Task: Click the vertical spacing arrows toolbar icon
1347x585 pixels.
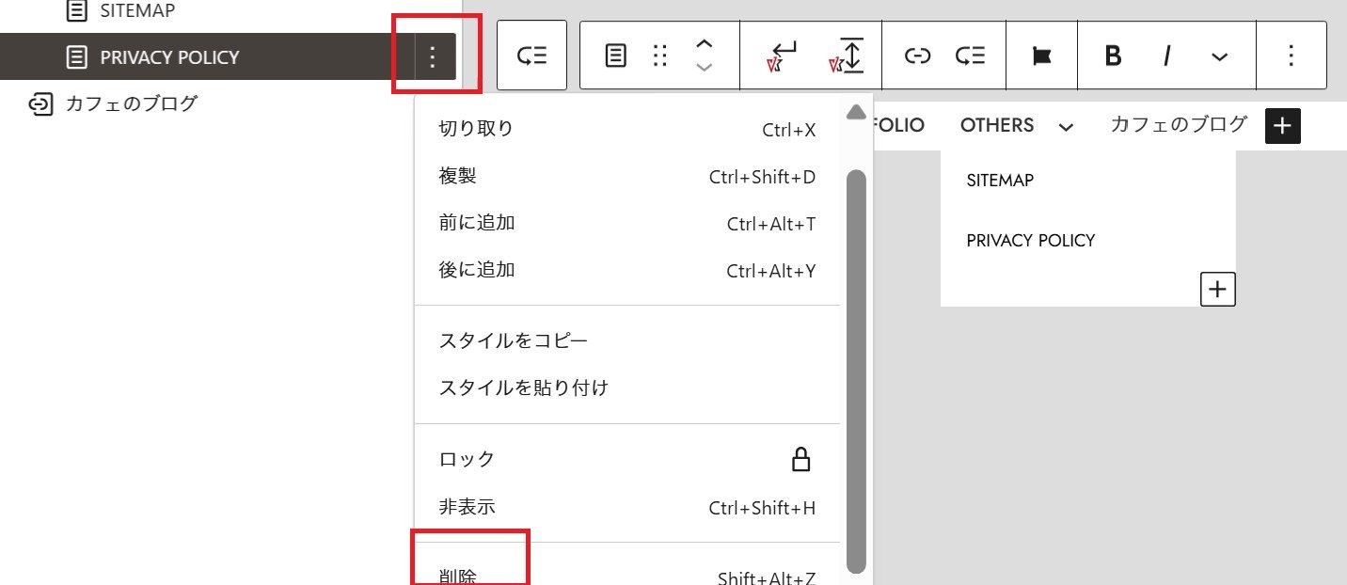Action: (847, 55)
